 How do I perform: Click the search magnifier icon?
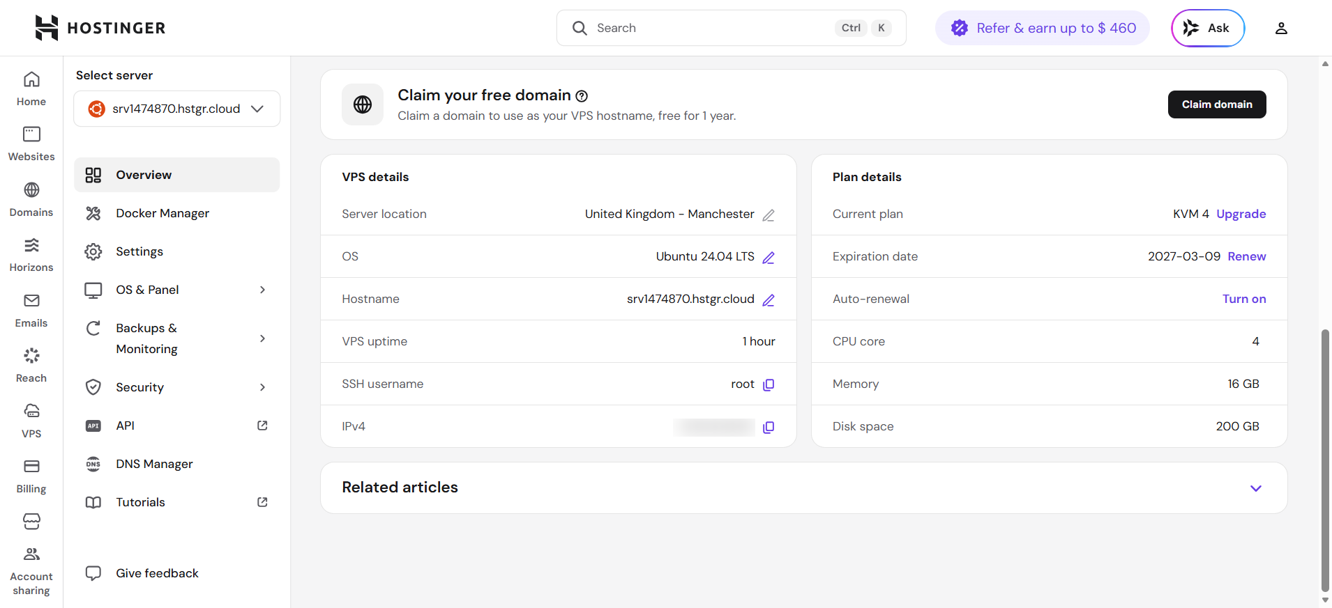(580, 28)
